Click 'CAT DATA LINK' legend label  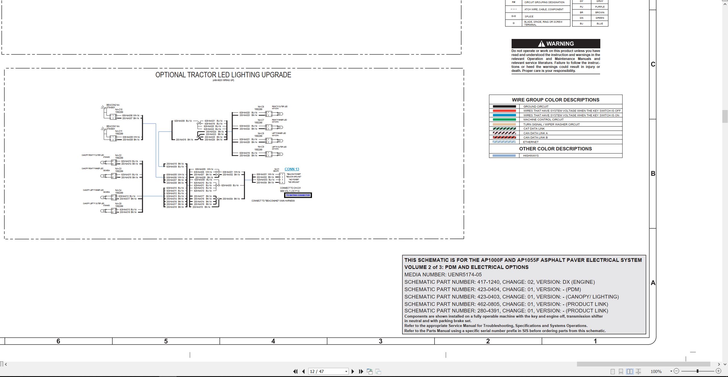[534, 129]
